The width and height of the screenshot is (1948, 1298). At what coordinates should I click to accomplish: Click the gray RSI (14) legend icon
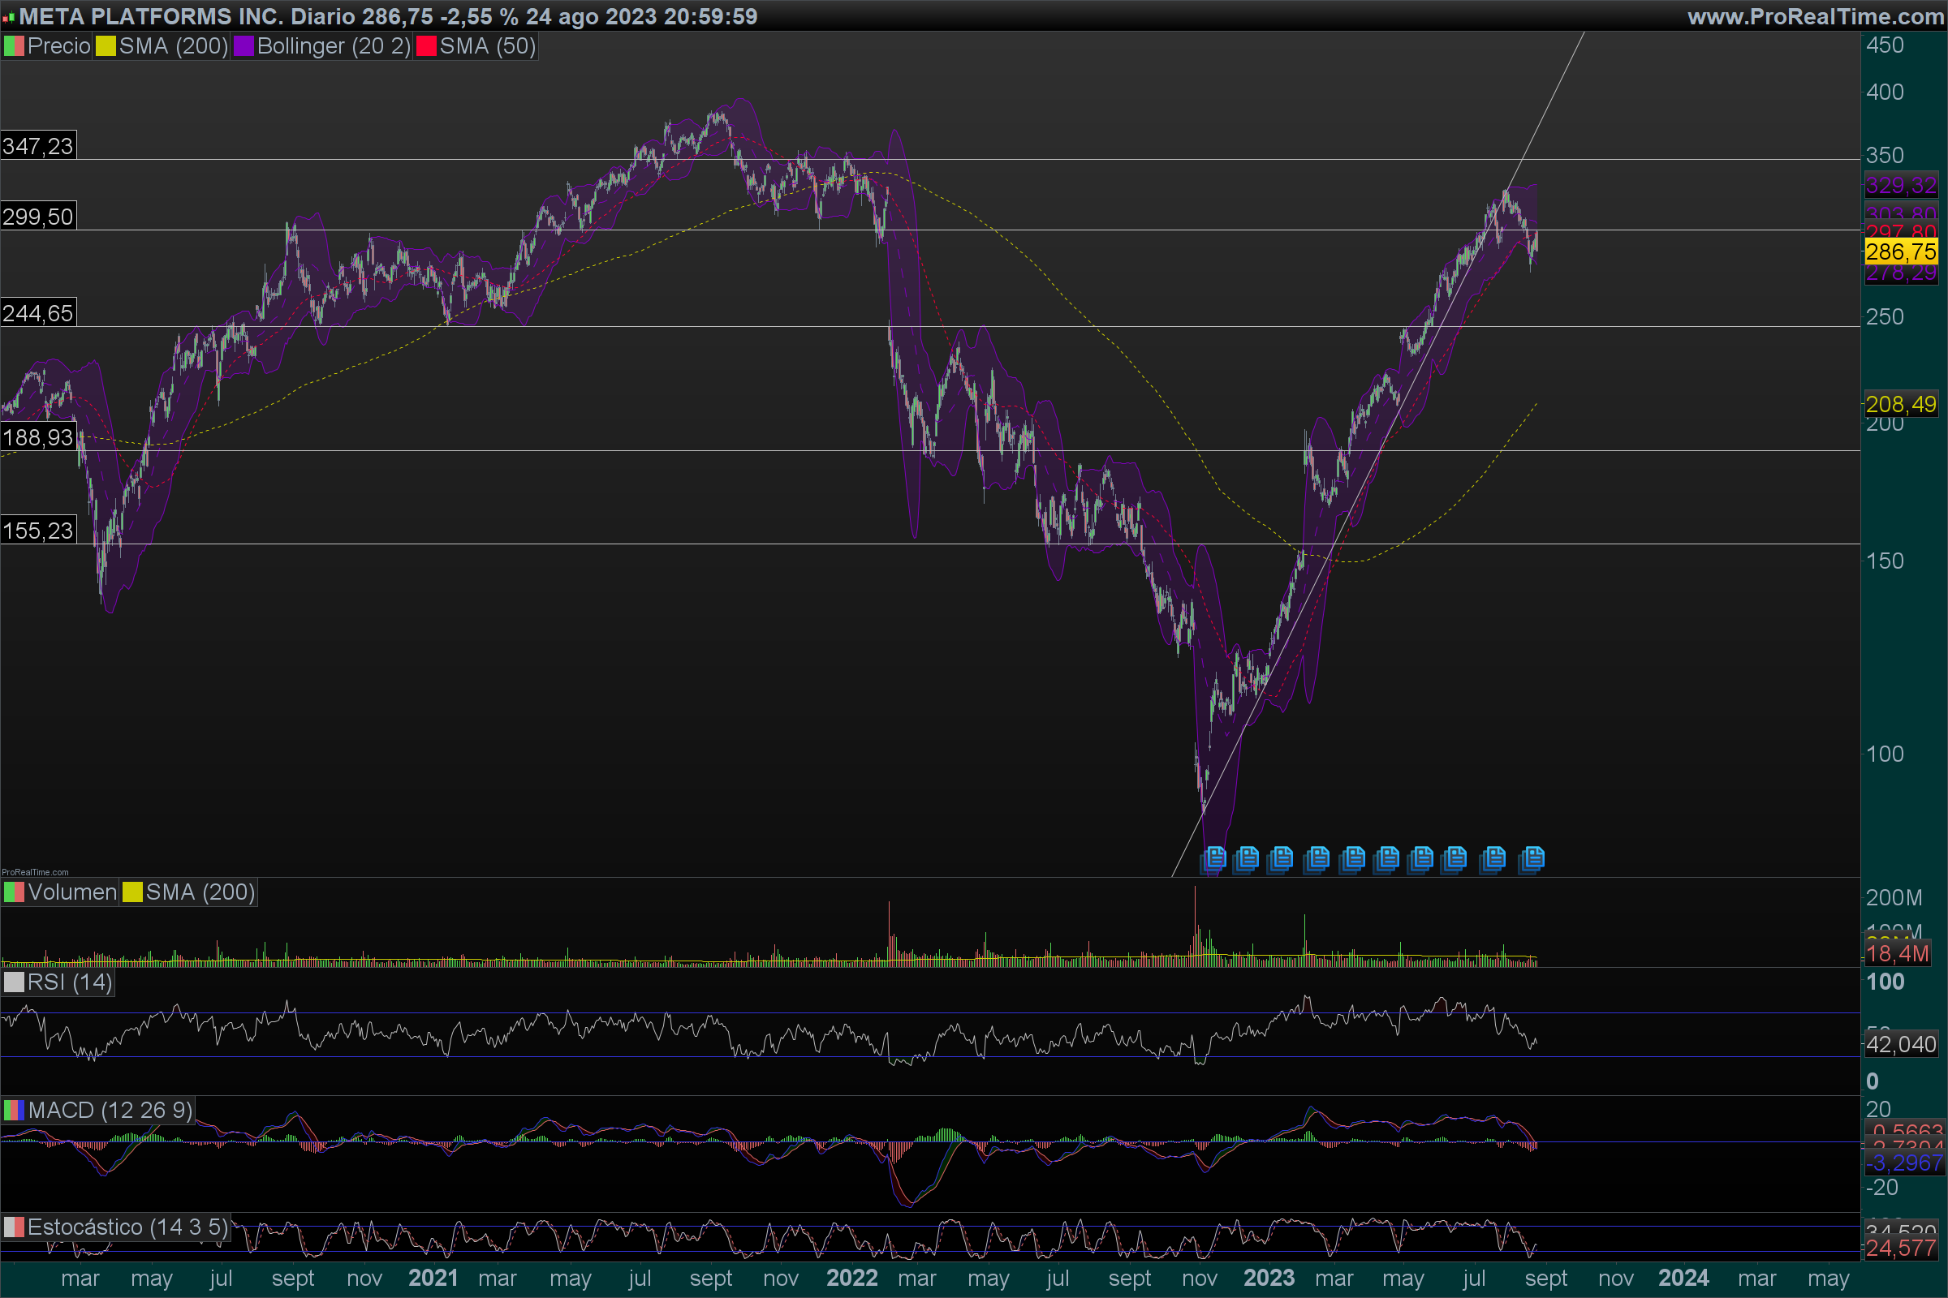pos(14,982)
